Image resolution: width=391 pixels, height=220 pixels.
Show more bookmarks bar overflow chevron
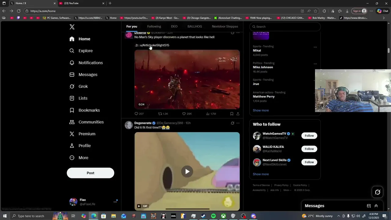point(384,18)
